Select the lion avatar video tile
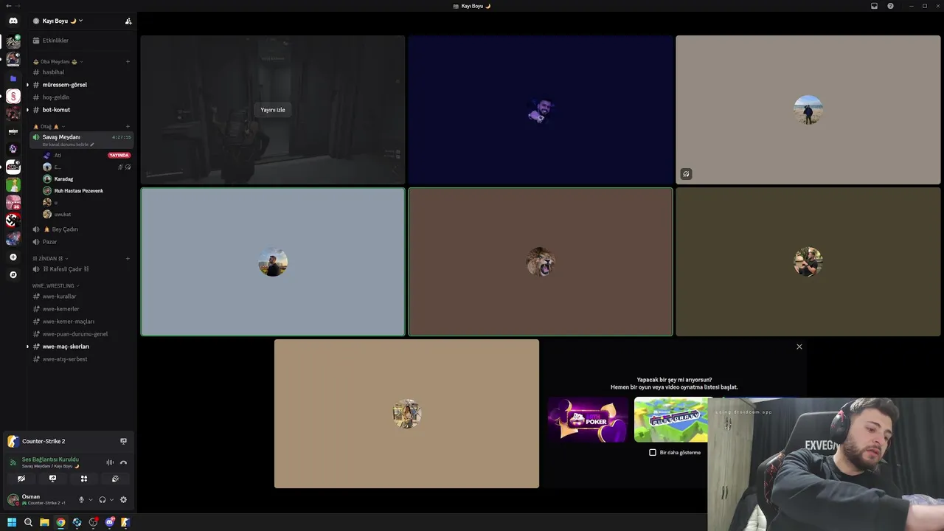 (x=541, y=262)
